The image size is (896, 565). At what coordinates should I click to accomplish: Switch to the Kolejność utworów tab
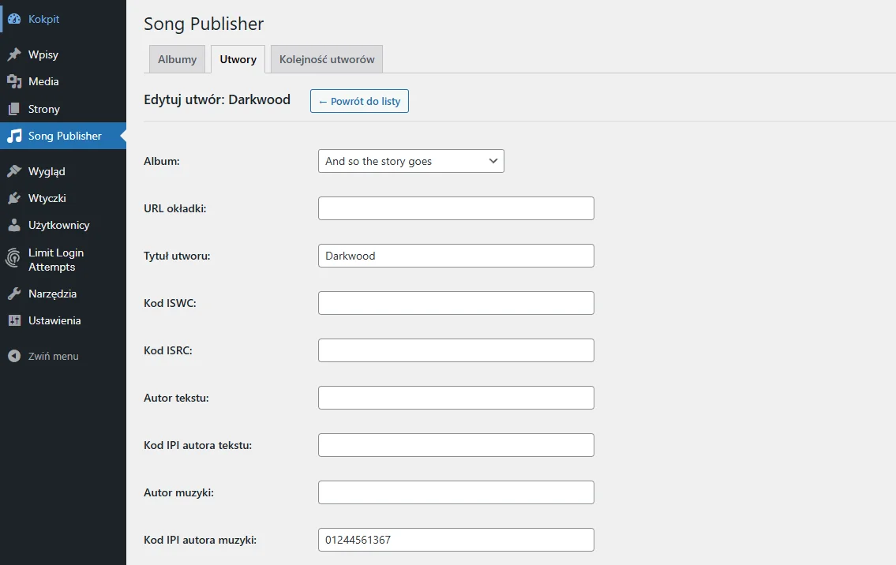(327, 60)
